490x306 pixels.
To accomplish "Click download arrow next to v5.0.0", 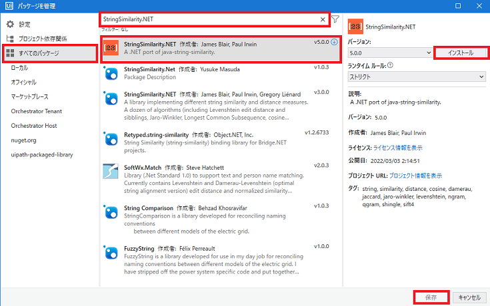I will pyautogui.click(x=334, y=42).
